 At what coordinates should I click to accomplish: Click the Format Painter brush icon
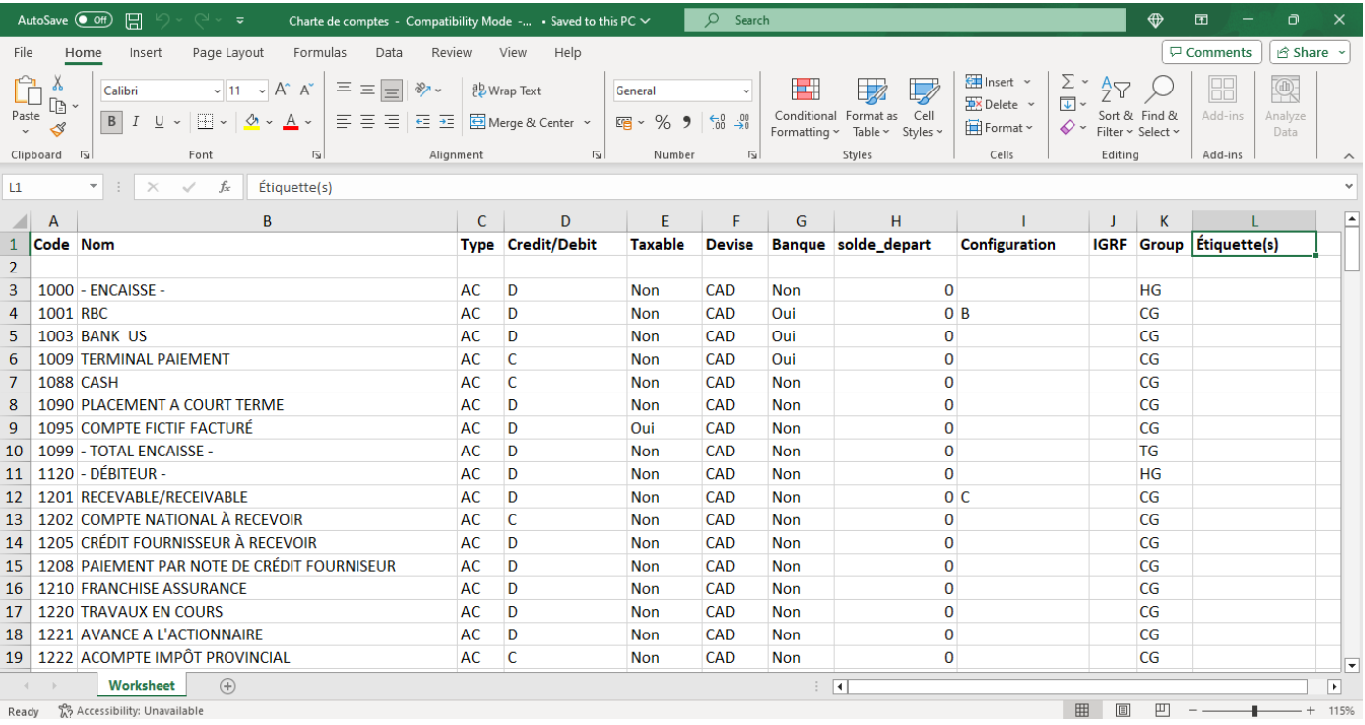click(58, 129)
